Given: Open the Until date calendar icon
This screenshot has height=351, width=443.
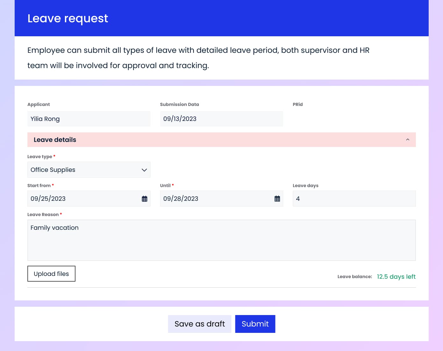Looking at the screenshot, I should click(x=277, y=199).
